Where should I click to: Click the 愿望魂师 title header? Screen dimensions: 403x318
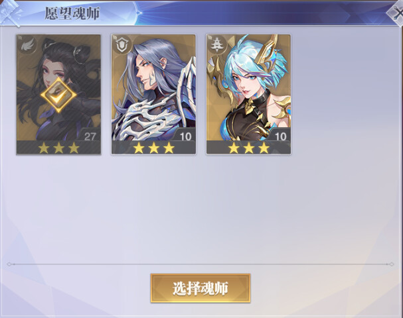72,13
